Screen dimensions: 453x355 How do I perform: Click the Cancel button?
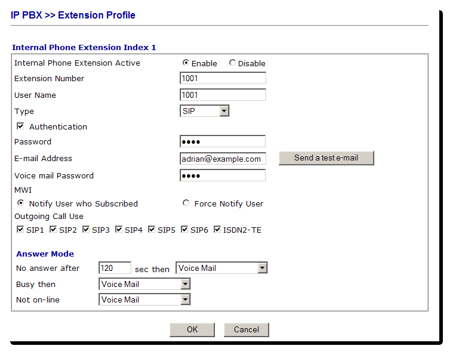pyautogui.click(x=246, y=330)
